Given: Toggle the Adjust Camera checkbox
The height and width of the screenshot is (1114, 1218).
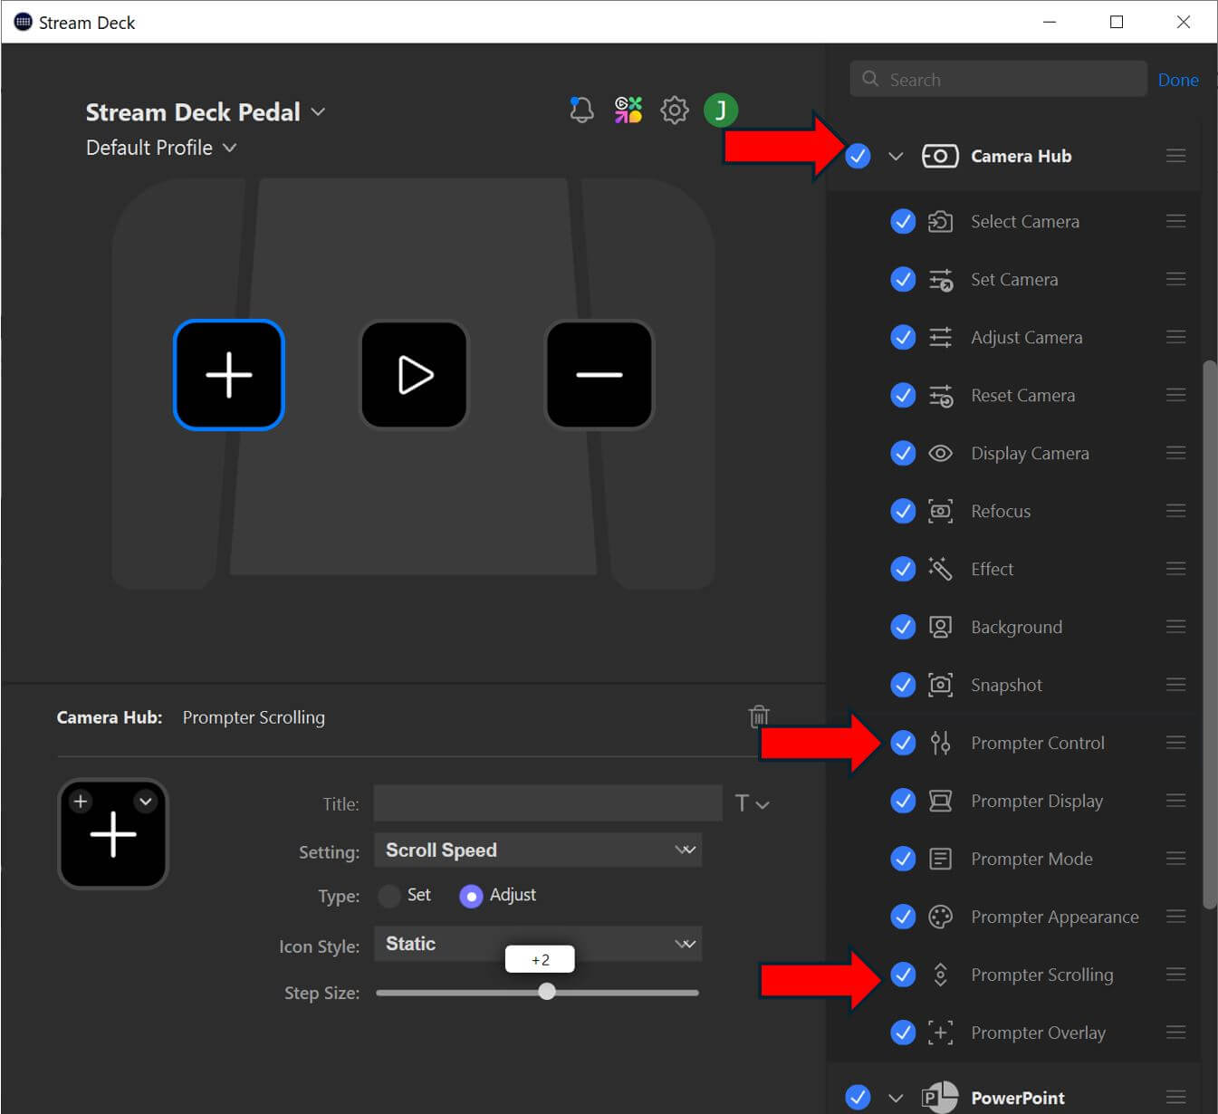Looking at the screenshot, I should point(903,338).
